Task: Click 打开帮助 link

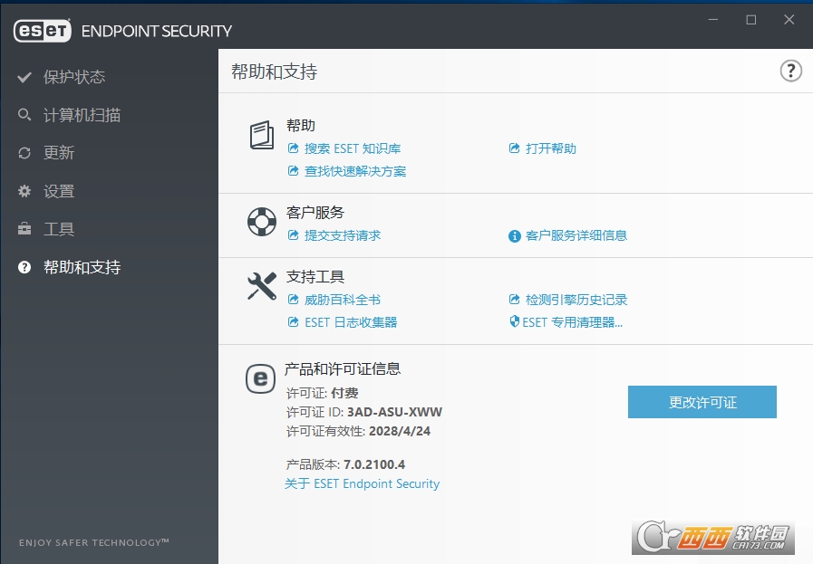Action: 551,148
